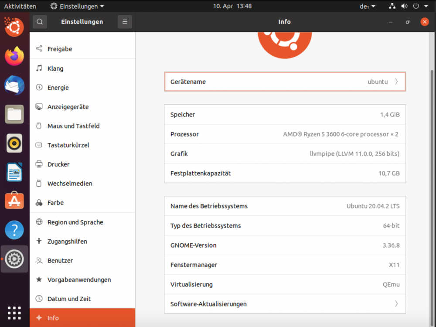Click the volume icon in the top bar
This screenshot has width=436, height=327.
(x=404, y=6)
